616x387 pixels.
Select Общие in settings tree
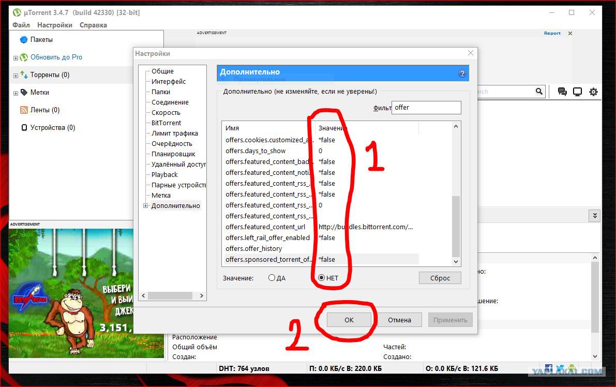coord(162,71)
